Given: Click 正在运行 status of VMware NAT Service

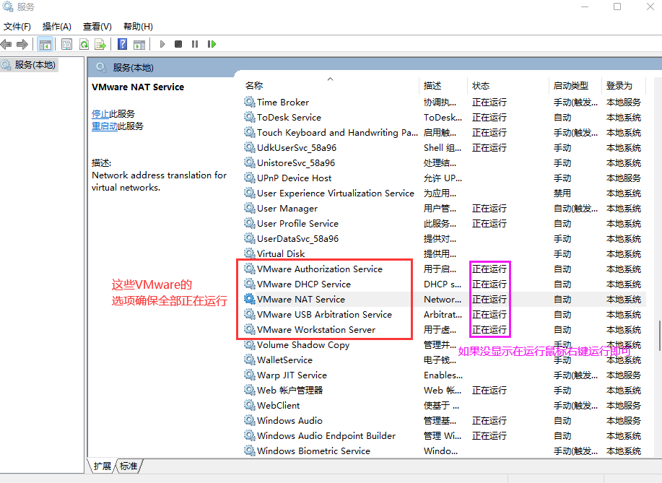Looking at the screenshot, I should (489, 299).
